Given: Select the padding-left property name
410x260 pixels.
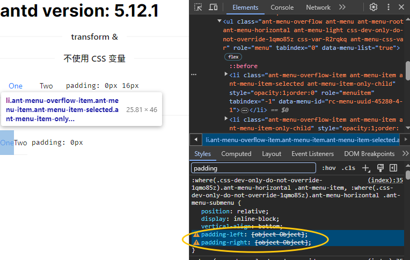Looking at the screenshot, I should click(222, 234).
